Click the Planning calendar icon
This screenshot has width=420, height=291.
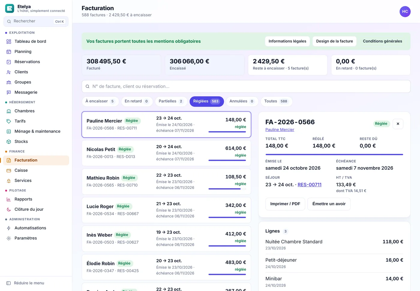click(x=9, y=52)
